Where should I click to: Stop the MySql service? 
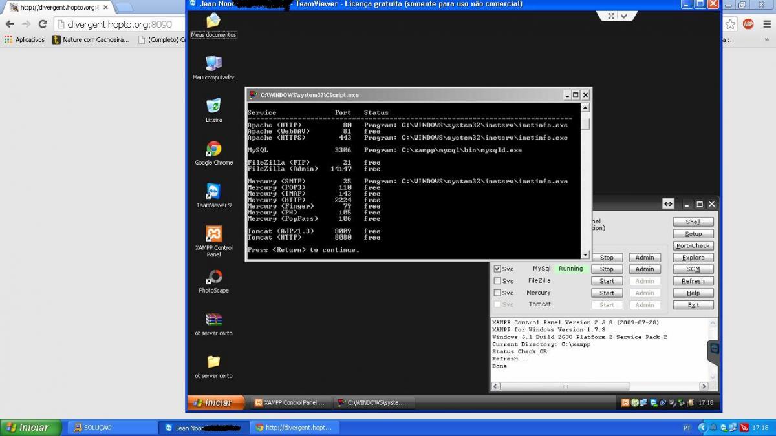(607, 269)
